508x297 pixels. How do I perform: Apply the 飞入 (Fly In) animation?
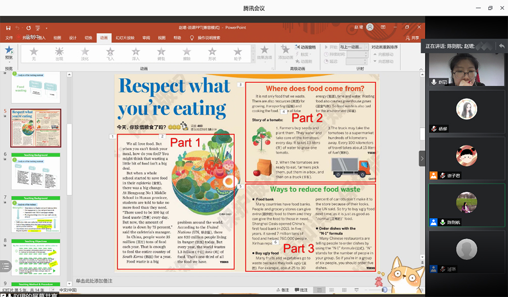click(x=110, y=53)
